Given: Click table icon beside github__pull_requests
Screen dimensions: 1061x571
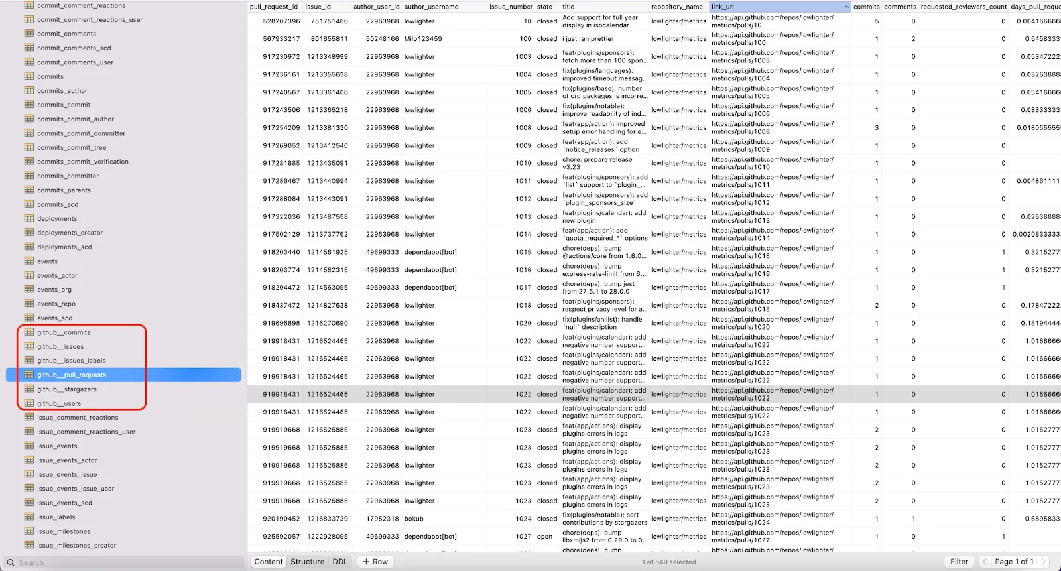Looking at the screenshot, I should coord(29,375).
